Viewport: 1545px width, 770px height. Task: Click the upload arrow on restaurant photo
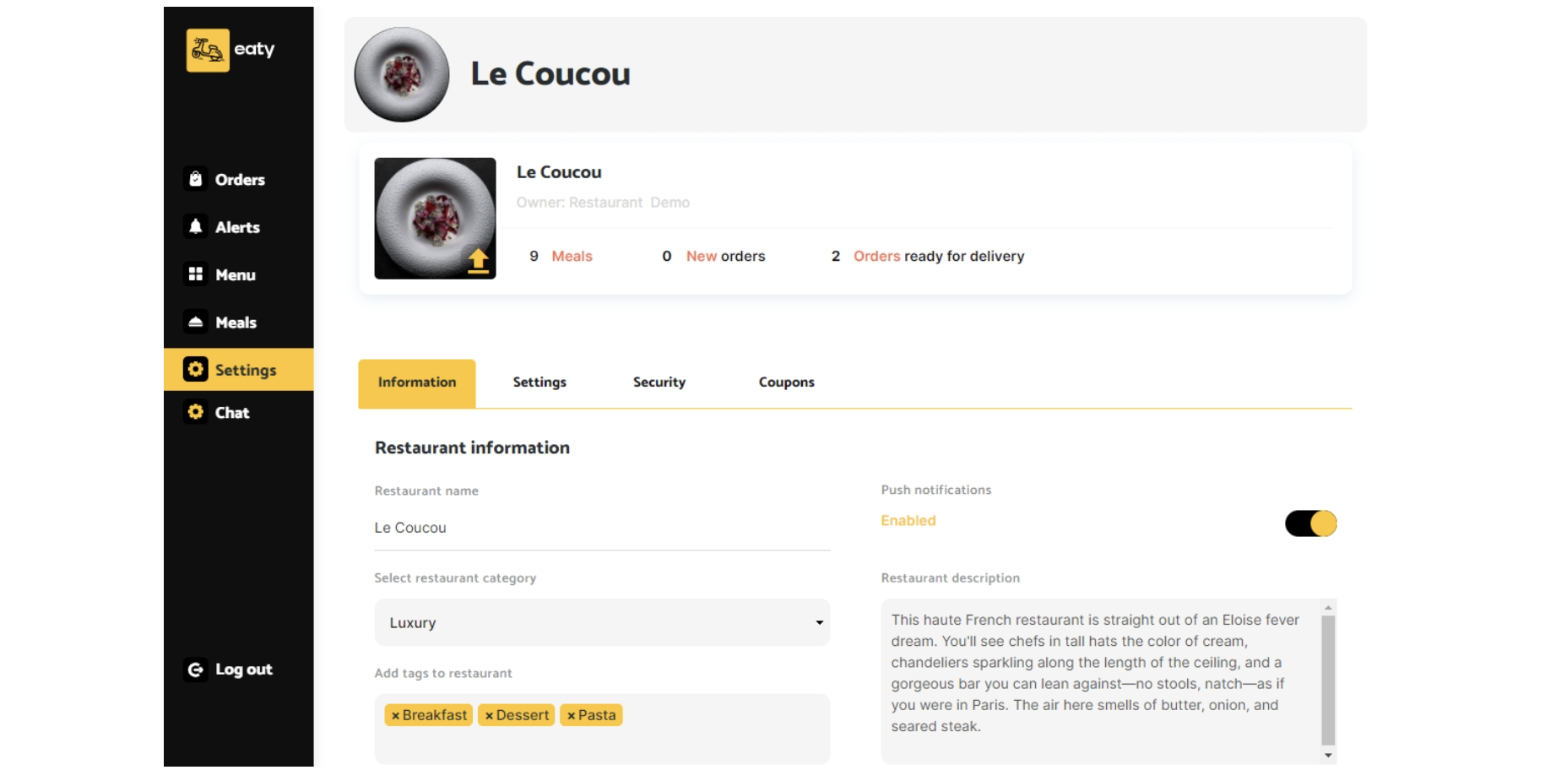(x=479, y=260)
